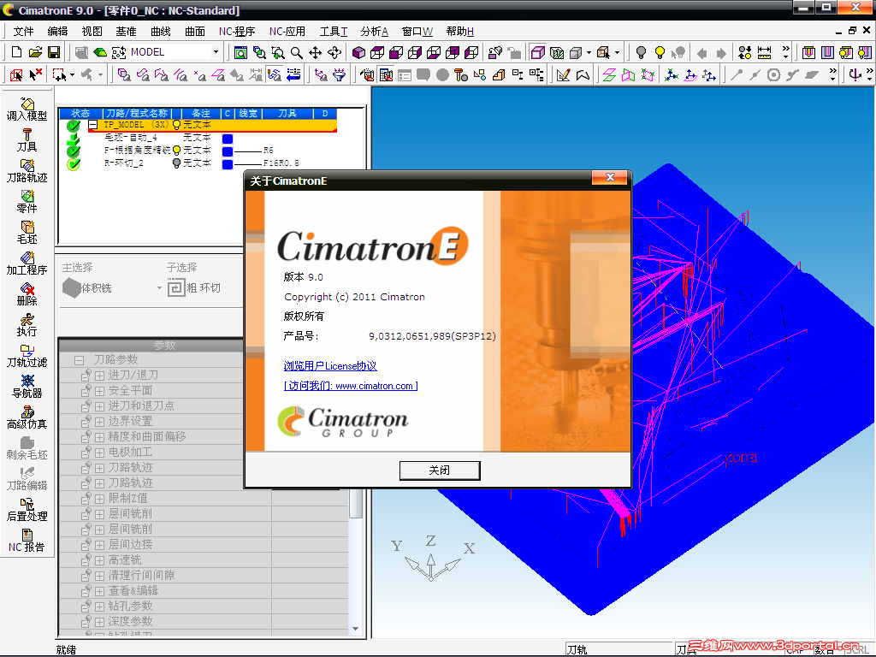Click the measure ruler toolbar icon
The image size is (876, 657).
coord(764,52)
